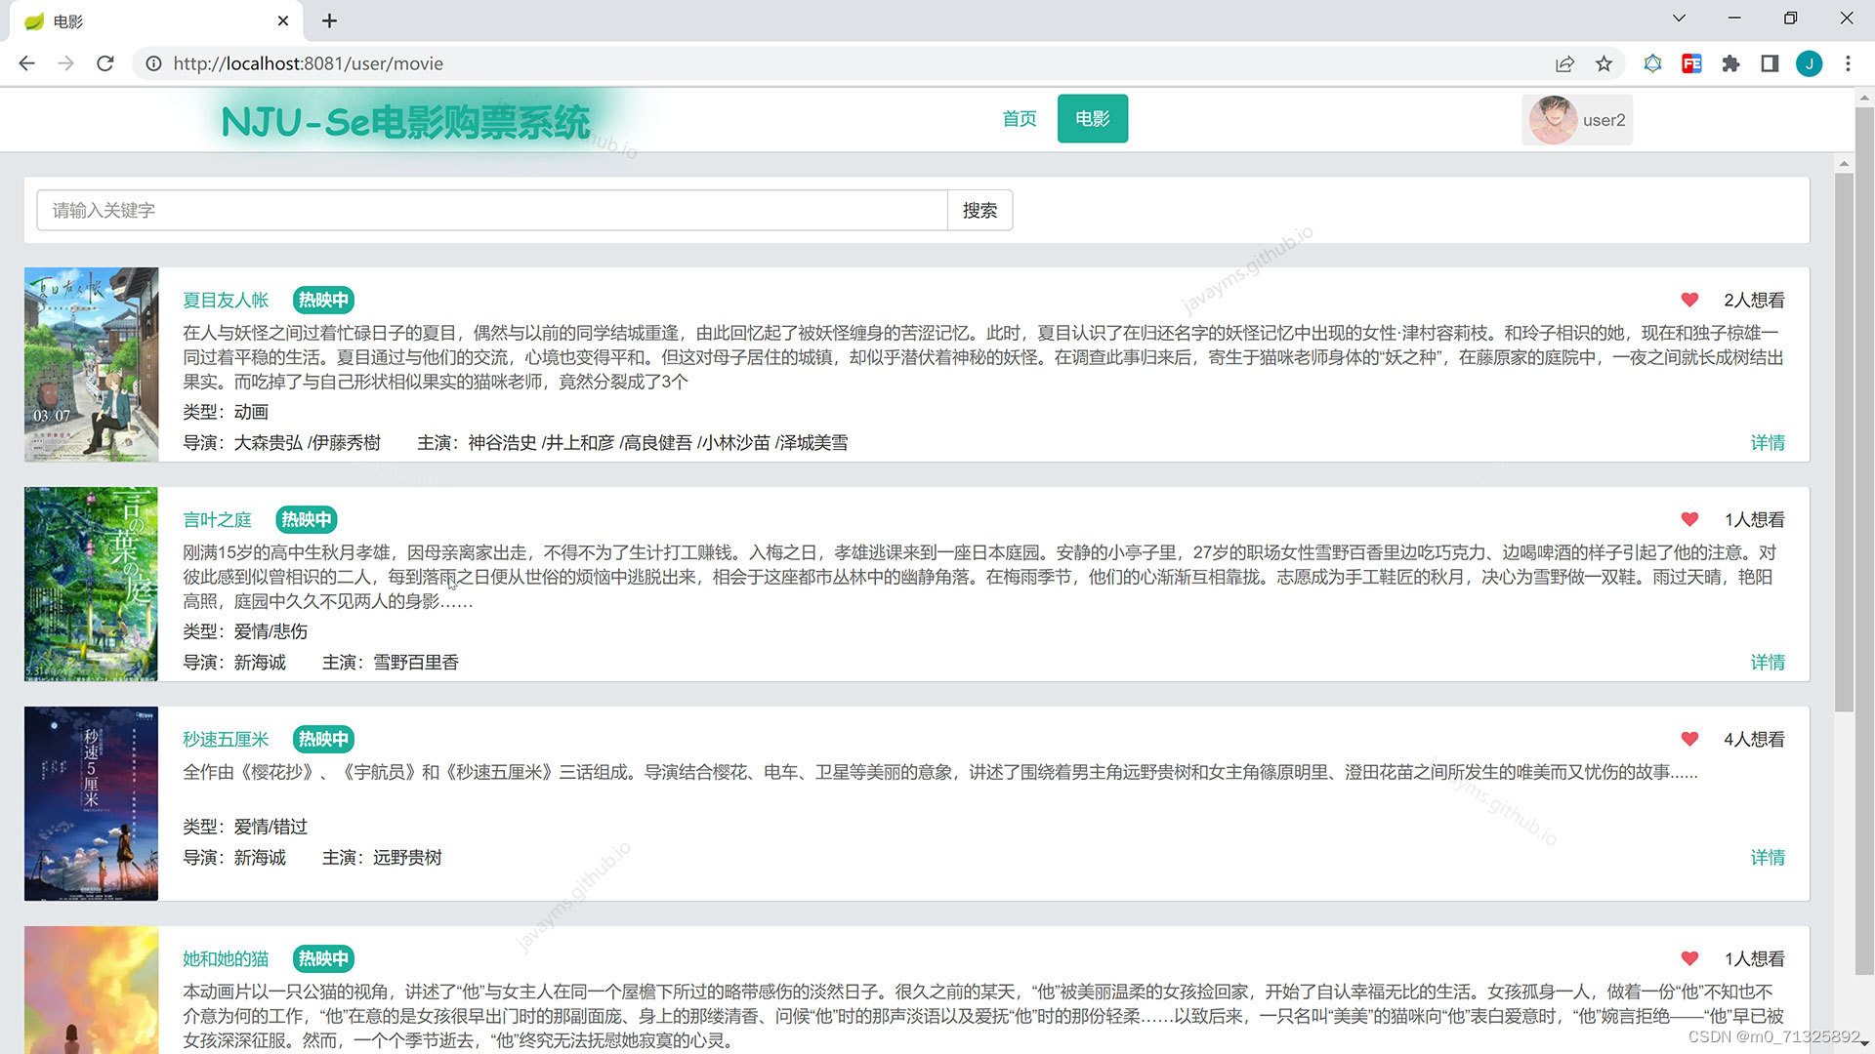Toggle heart icon for 言叶之庭
Viewport: 1875px width, 1054px height.
click(1689, 519)
